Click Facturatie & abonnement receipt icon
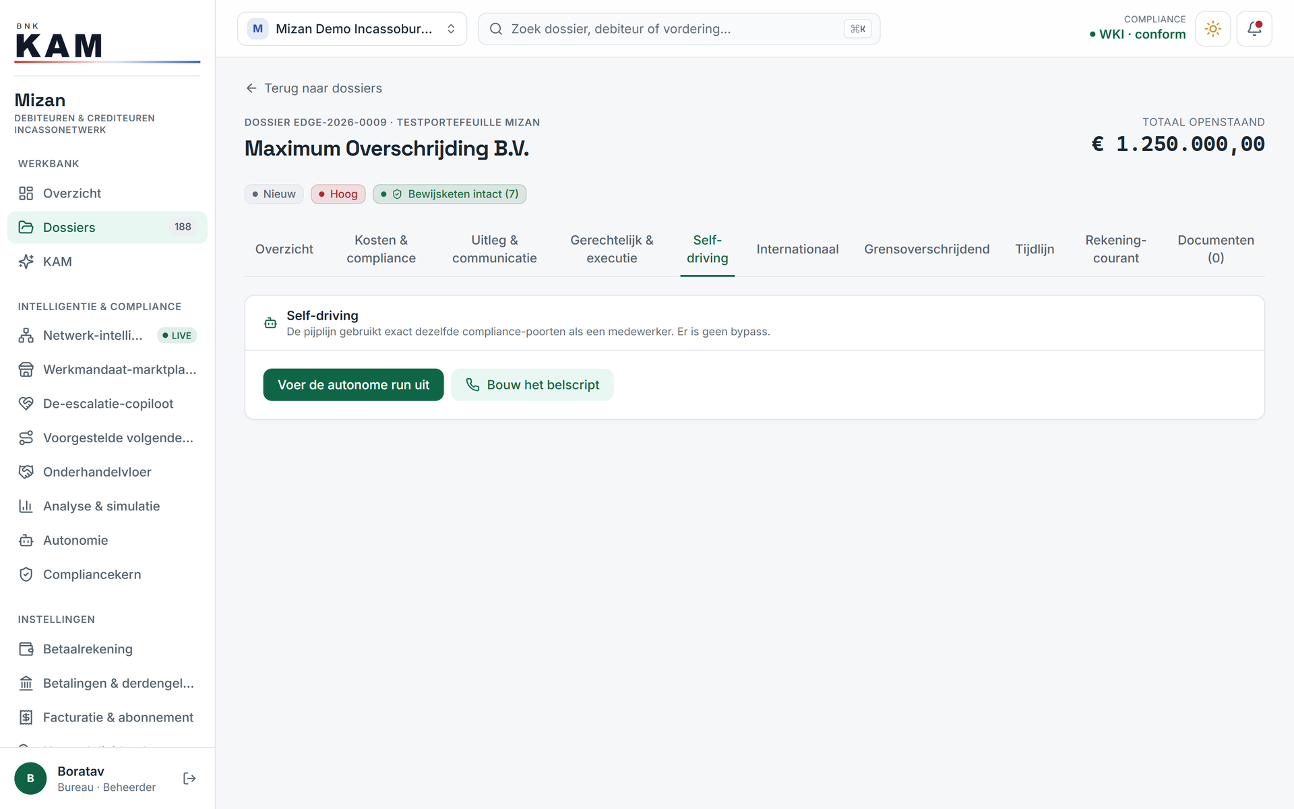 pos(26,717)
